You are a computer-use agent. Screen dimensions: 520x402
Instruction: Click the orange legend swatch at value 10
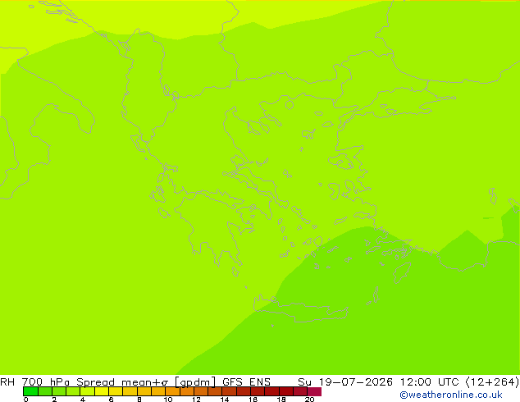pos(172,391)
